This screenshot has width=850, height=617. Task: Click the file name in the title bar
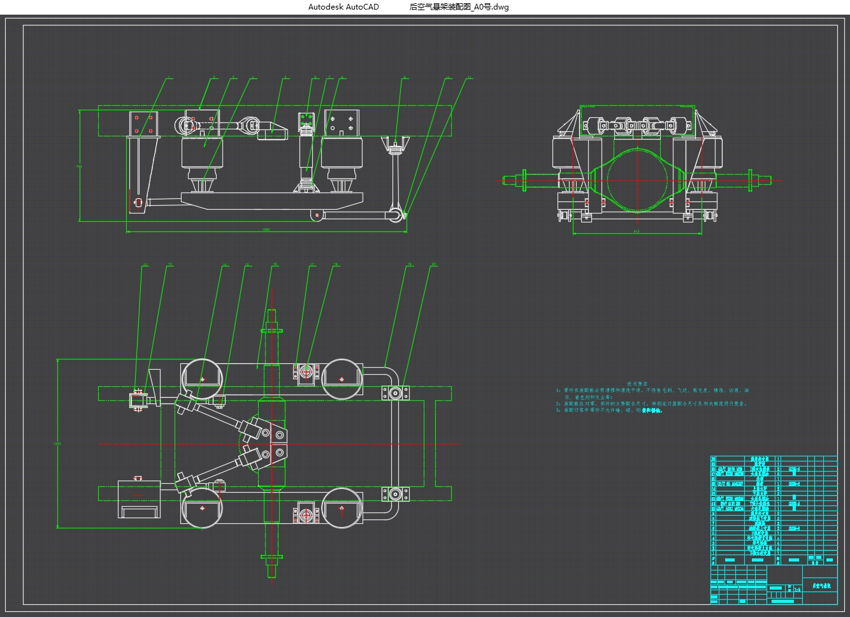click(x=459, y=7)
